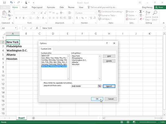This screenshot has height=124, width=166.
Task: Open the dialog Help question mark
Action: 107,43
